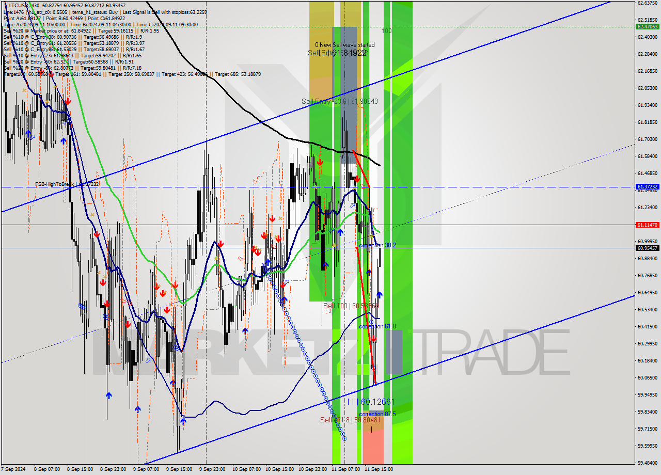Viewport: 661px width, 475px height.
Task: Click the '11 Sep 07:00' time label
Action: click(345, 469)
